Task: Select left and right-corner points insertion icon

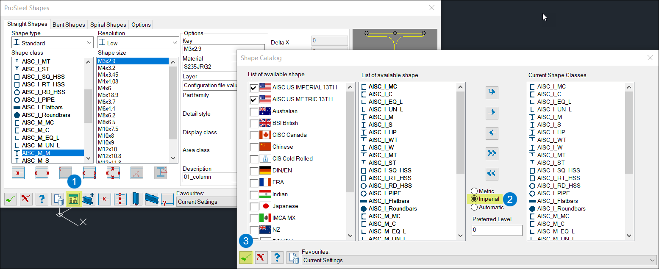Action: (x=89, y=173)
